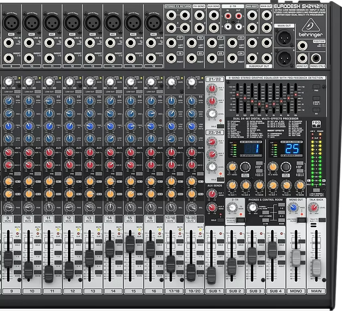The height and width of the screenshot is (311, 342).
Task: Enable FBQ feedback detection button
Action: (316, 86)
